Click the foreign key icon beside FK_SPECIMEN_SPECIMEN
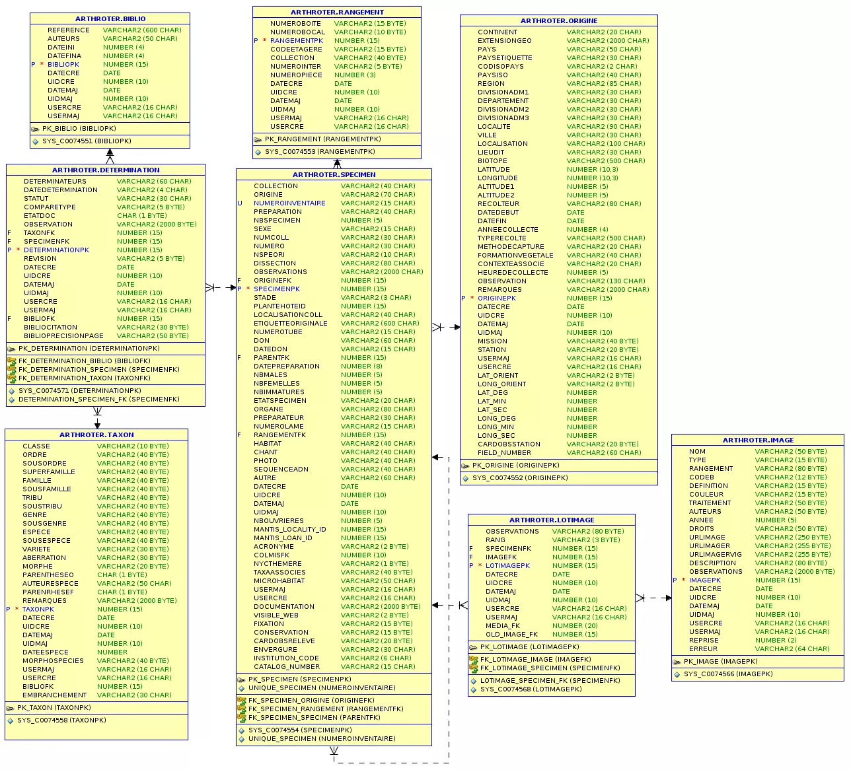 click(x=242, y=718)
